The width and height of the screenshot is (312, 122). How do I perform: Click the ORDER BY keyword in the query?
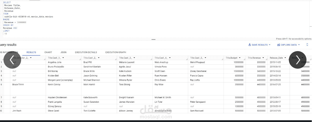point(8,25)
